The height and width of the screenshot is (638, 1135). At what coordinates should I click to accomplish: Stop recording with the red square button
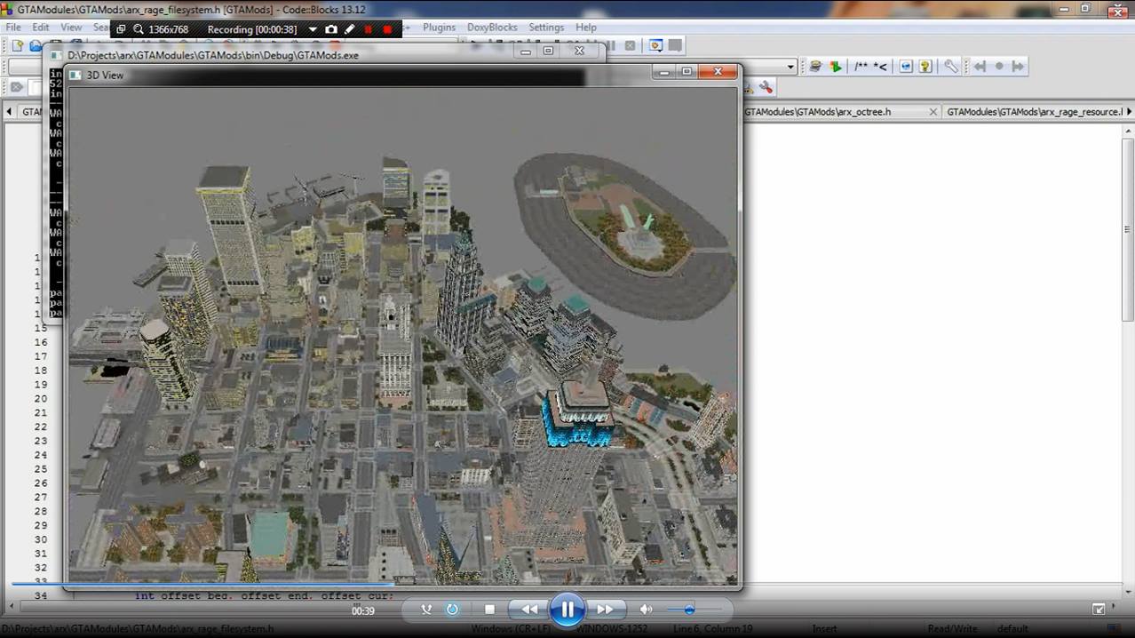pos(387,29)
